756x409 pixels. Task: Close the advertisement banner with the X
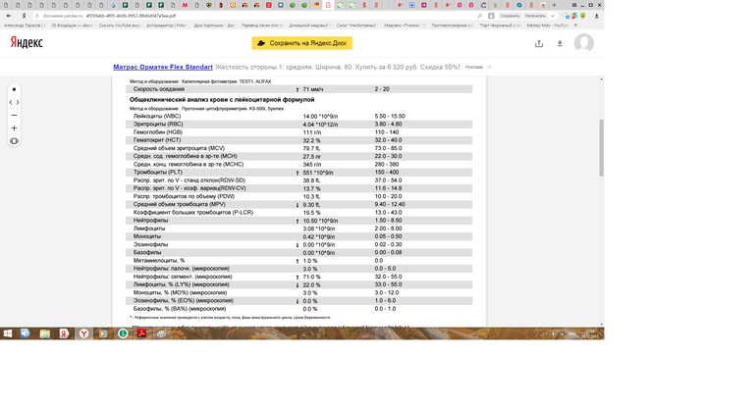click(490, 67)
